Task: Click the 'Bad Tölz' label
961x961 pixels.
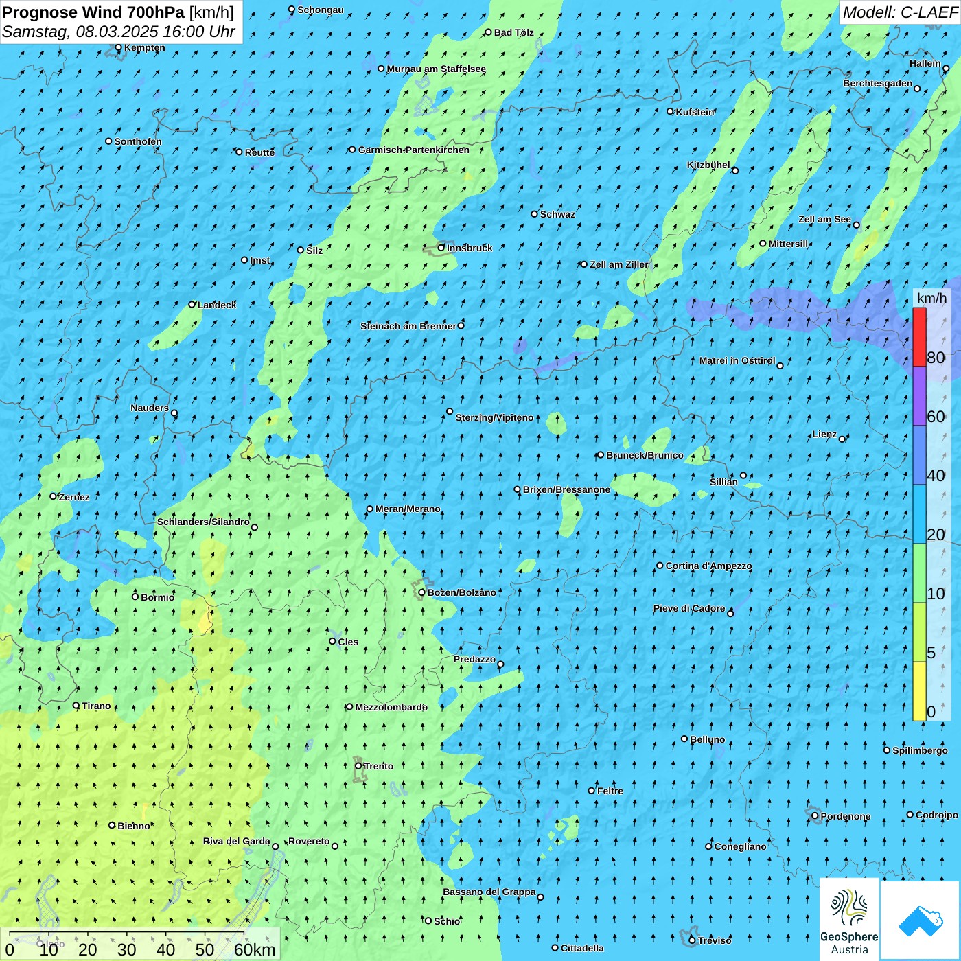Action: [513, 32]
